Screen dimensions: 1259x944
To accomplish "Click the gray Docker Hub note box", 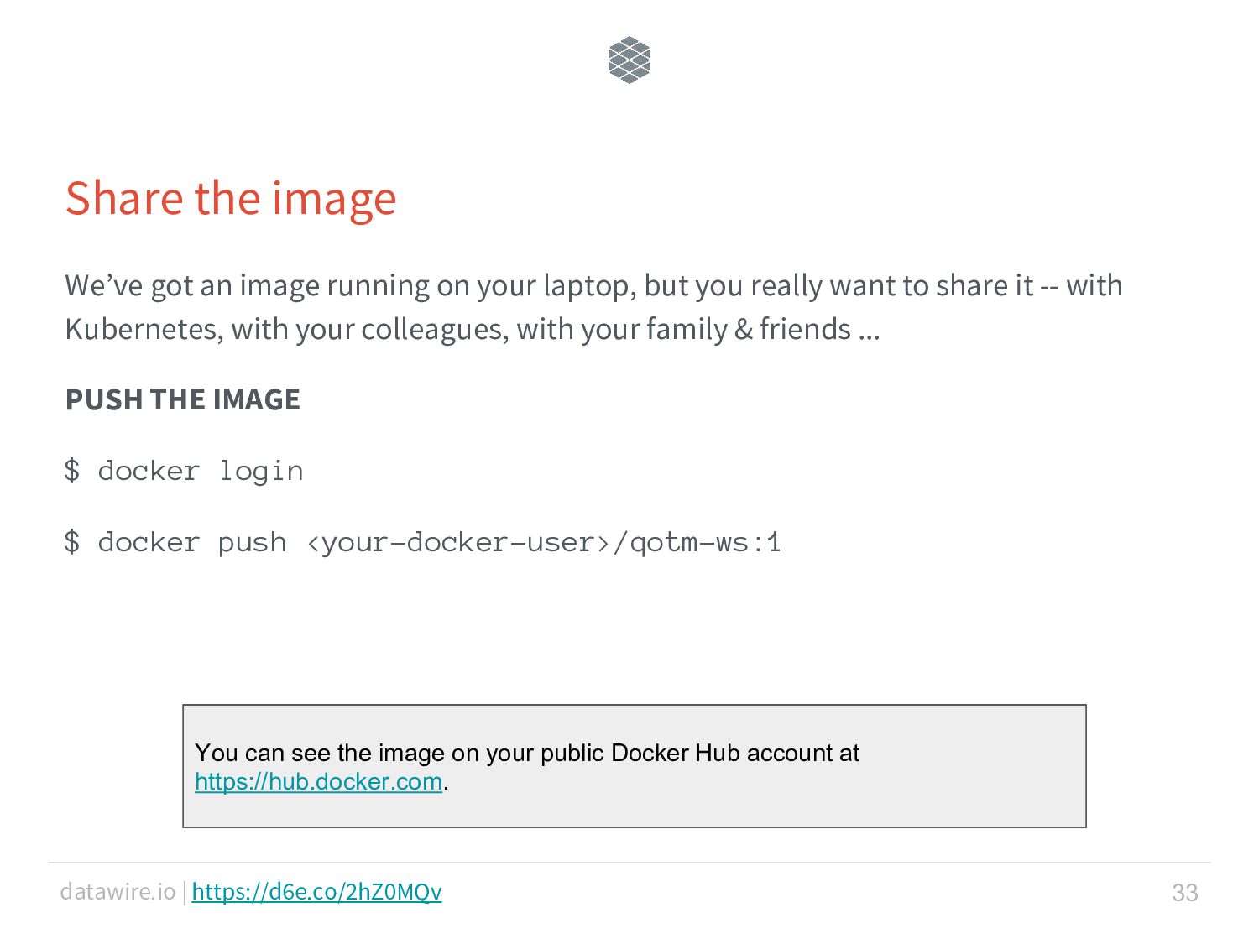I will click(x=635, y=766).
